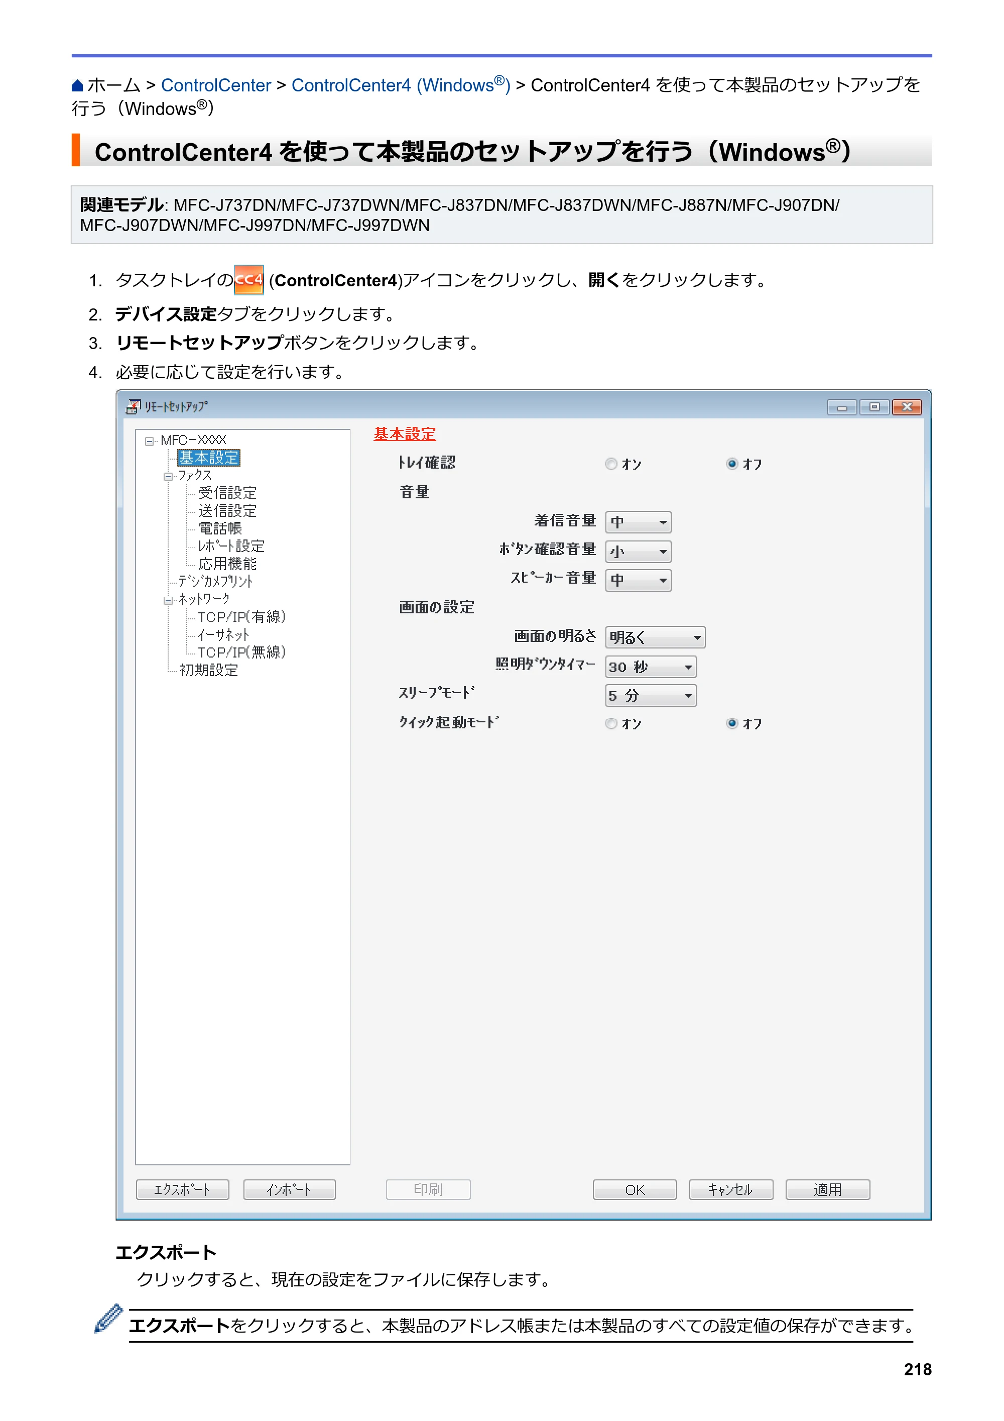Select 基本設定 in the tree

click(x=208, y=458)
